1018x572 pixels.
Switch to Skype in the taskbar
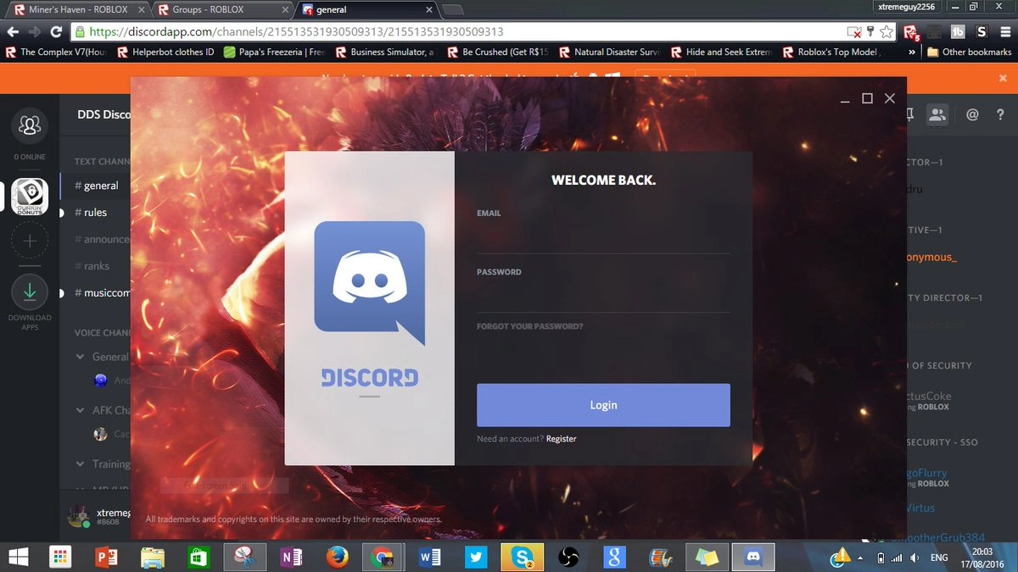tap(522, 557)
